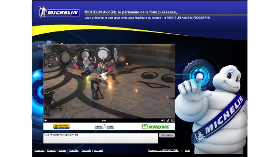Click the share link icon in player
Image resolution: width=279 pixels, height=157 pixels.
coord(168,121)
